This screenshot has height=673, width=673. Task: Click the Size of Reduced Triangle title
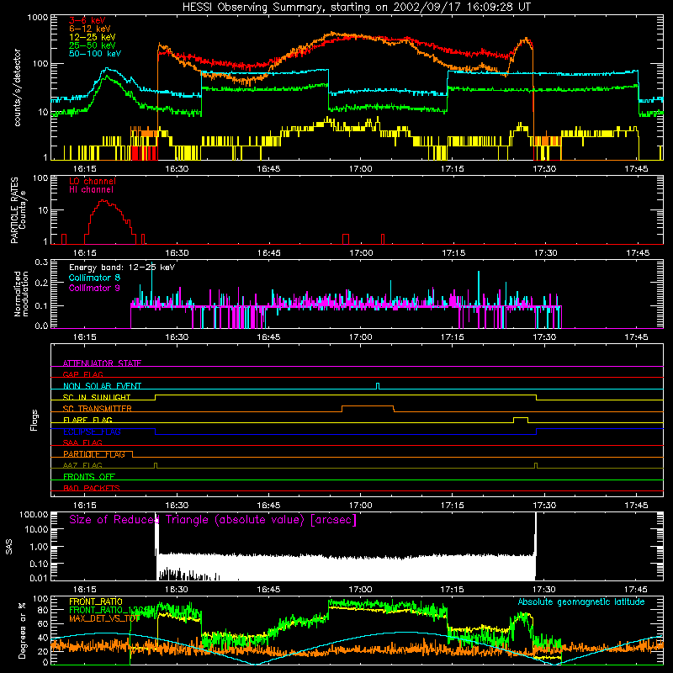(213, 520)
